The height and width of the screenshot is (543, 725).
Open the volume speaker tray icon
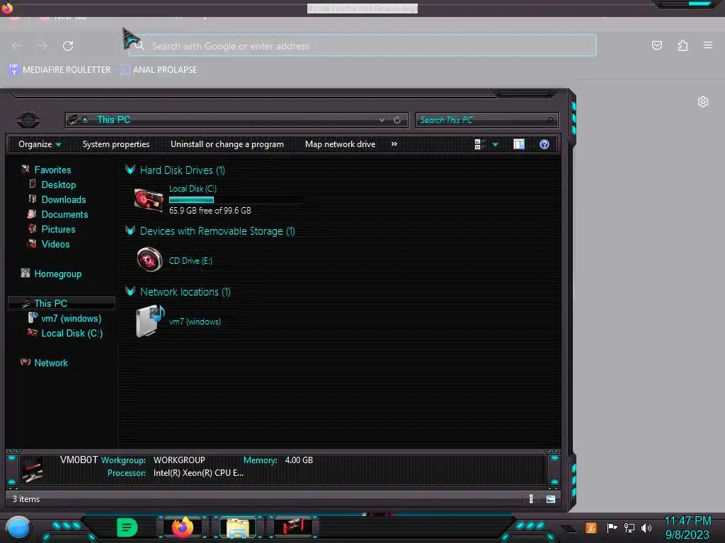pos(646,527)
